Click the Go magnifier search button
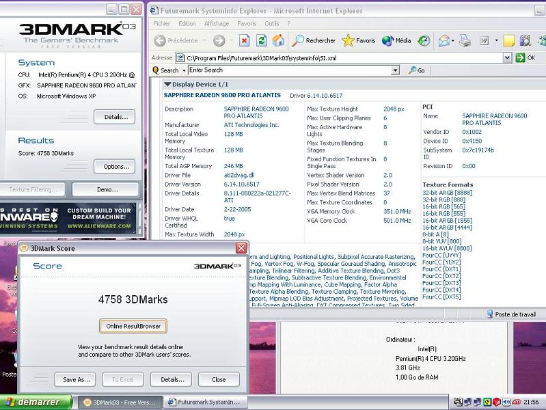This screenshot has width=546, height=410. coord(416,70)
